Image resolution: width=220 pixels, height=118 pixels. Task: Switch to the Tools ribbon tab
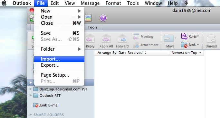(x=92, y=27)
